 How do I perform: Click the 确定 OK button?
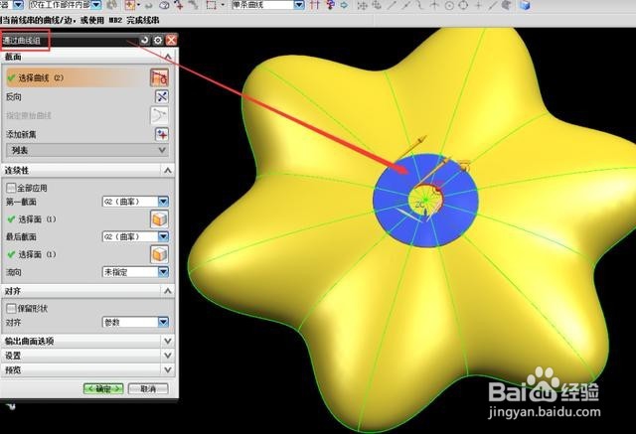point(103,388)
